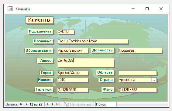172x111 pixels.
Task: Click the record number box 12 из 92
Action: pyautogui.click(x=37, y=104)
